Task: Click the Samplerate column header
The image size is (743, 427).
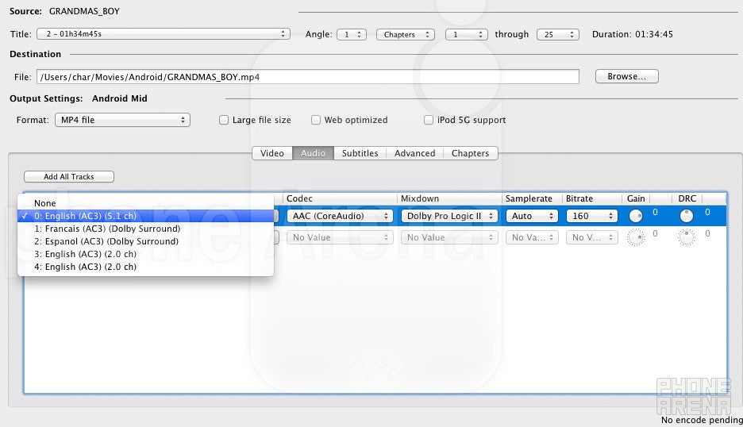Action: tap(532, 198)
